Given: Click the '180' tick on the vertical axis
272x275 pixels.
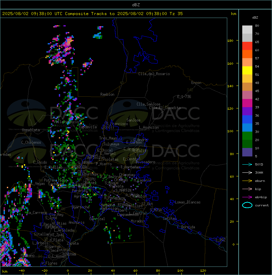Looking at the screenshot, I should [x=230, y=41].
